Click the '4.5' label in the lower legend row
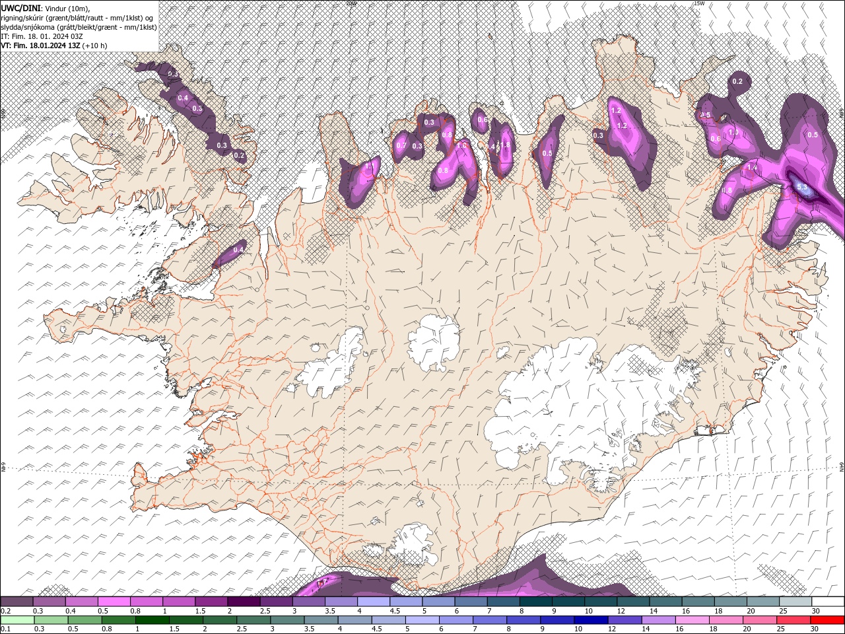The image size is (845, 634). 378,629
